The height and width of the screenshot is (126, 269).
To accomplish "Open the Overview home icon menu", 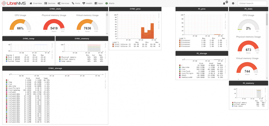I will [x=31, y=3].
